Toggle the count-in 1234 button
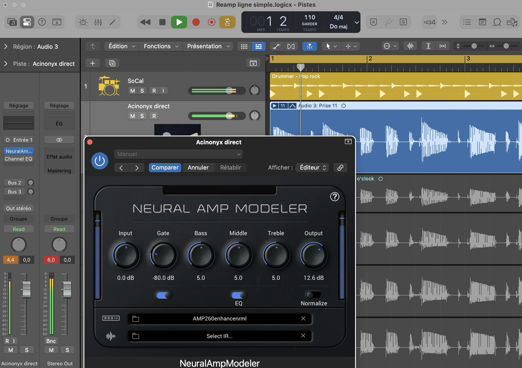The width and height of the screenshot is (522, 368). point(429,22)
